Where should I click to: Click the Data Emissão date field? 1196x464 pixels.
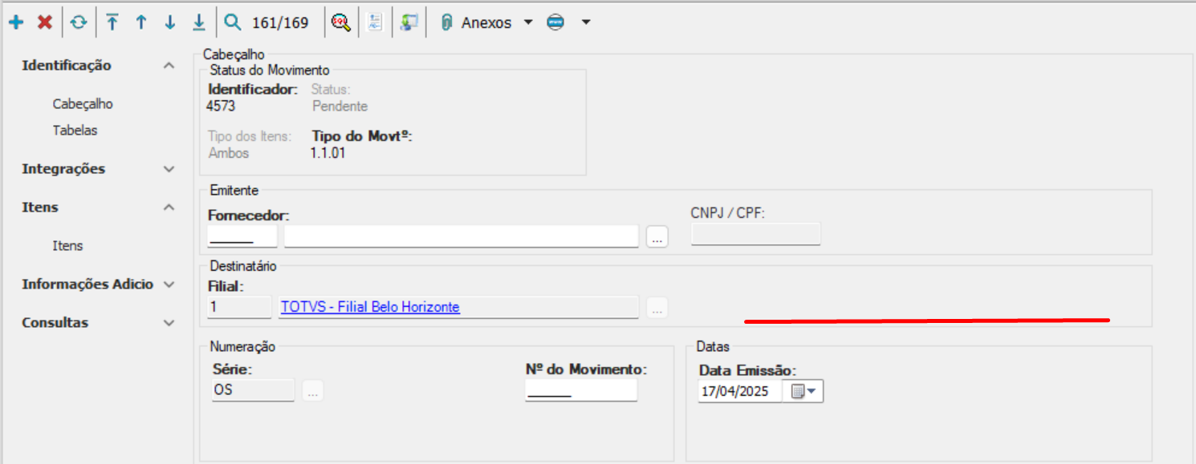coord(740,391)
